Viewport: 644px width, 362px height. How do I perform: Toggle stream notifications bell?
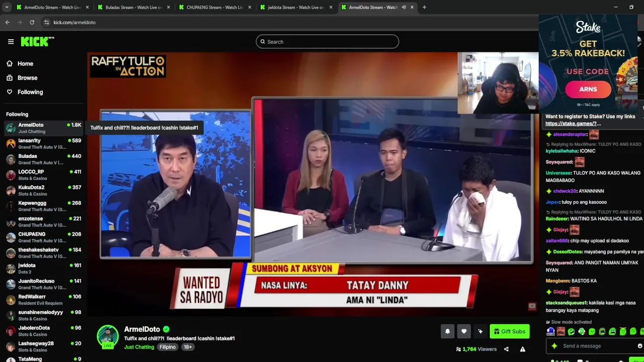(x=447, y=331)
